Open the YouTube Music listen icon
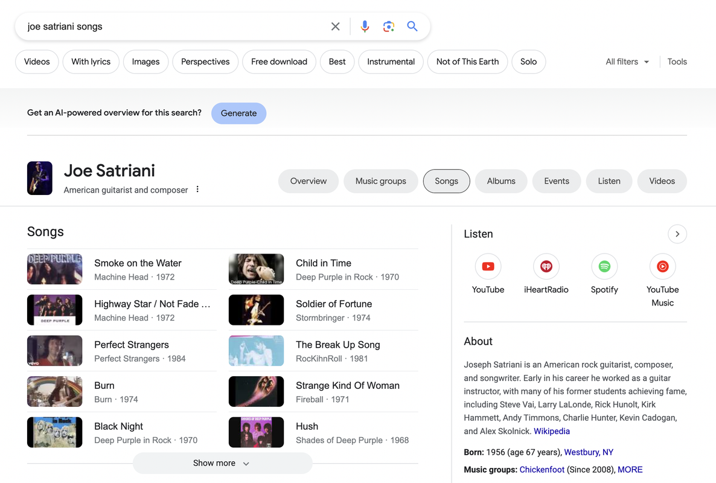716x483 pixels. 663,266
